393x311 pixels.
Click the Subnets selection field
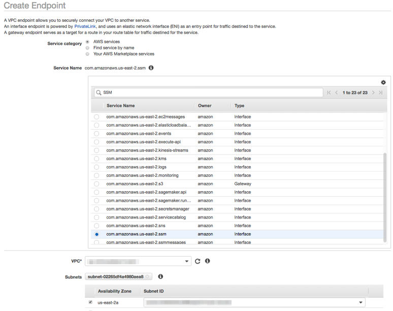click(118, 276)
